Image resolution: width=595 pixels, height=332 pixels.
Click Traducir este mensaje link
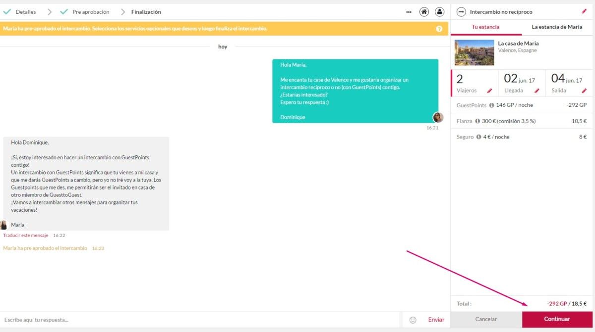26,236
